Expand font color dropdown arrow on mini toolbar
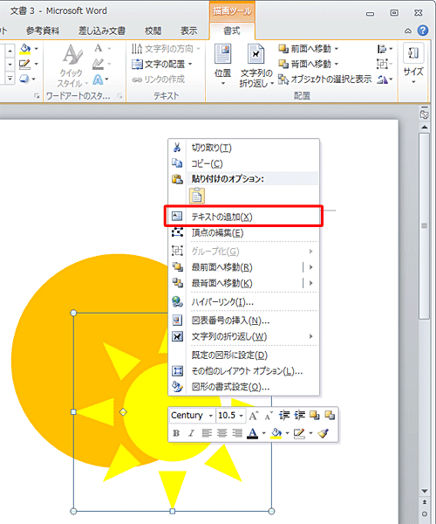 click(263, 433)
